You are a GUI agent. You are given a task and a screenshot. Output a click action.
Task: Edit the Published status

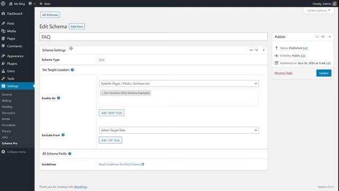tap(305, 48)
